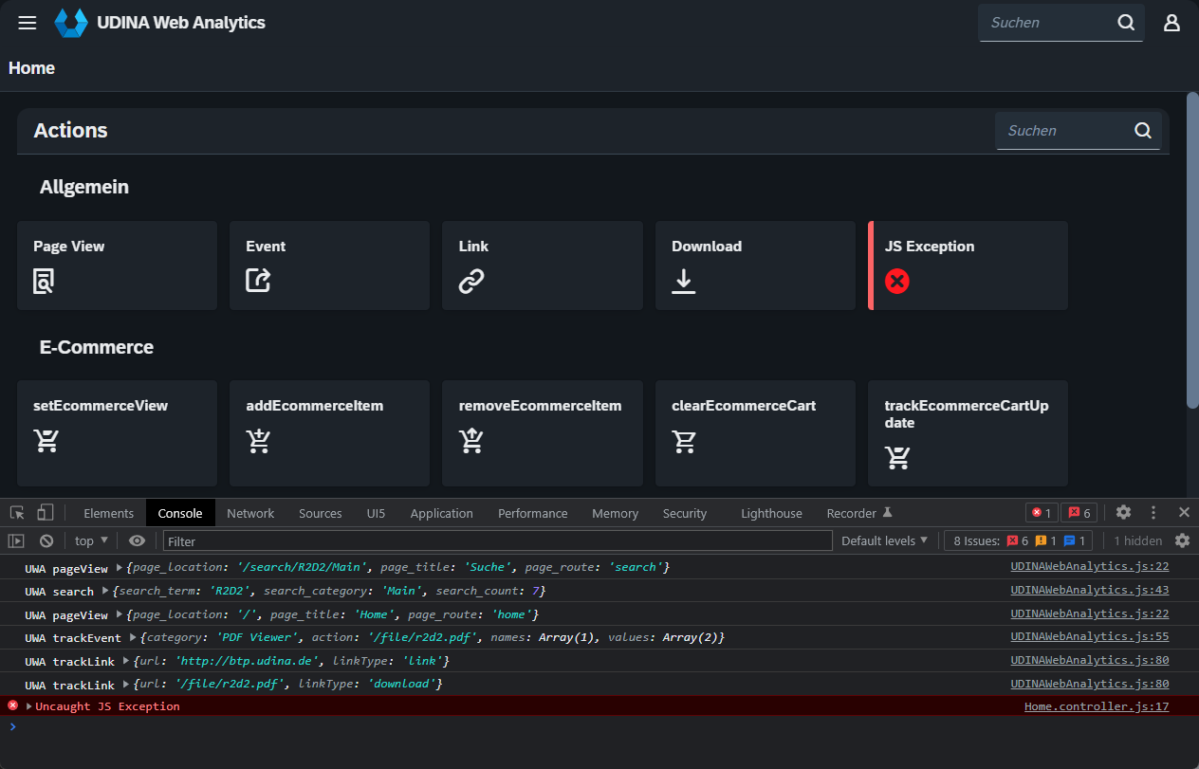The height and width of the screenshot is (769, 1199).
Task: Open the hamburger navigation menu
Action: point(28,23)
